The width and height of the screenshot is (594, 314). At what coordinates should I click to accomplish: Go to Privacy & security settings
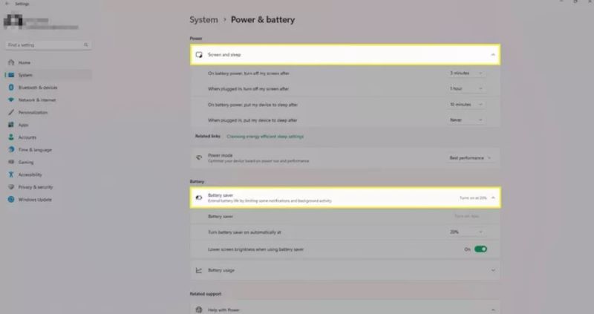coord(35,187)
